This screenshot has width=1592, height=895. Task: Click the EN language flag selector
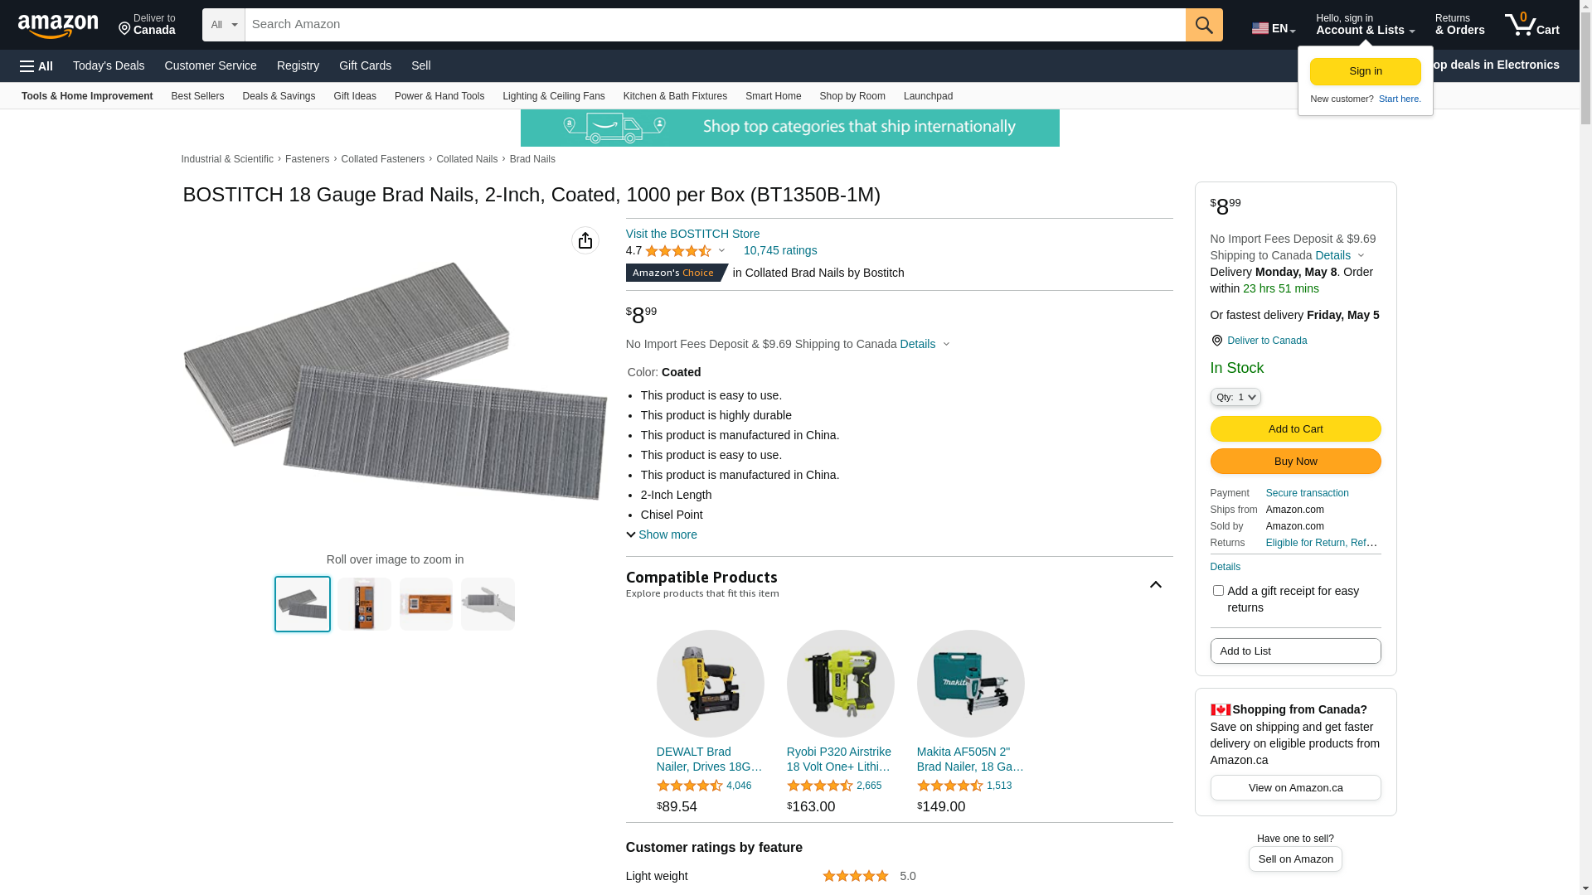pyautogui.click(x=1273, y=28)
